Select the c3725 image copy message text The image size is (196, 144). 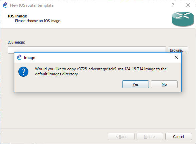tap(101, 71)
